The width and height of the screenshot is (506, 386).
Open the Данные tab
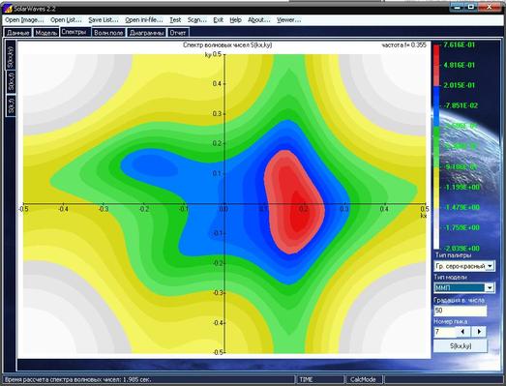click(x=18, y=33)
